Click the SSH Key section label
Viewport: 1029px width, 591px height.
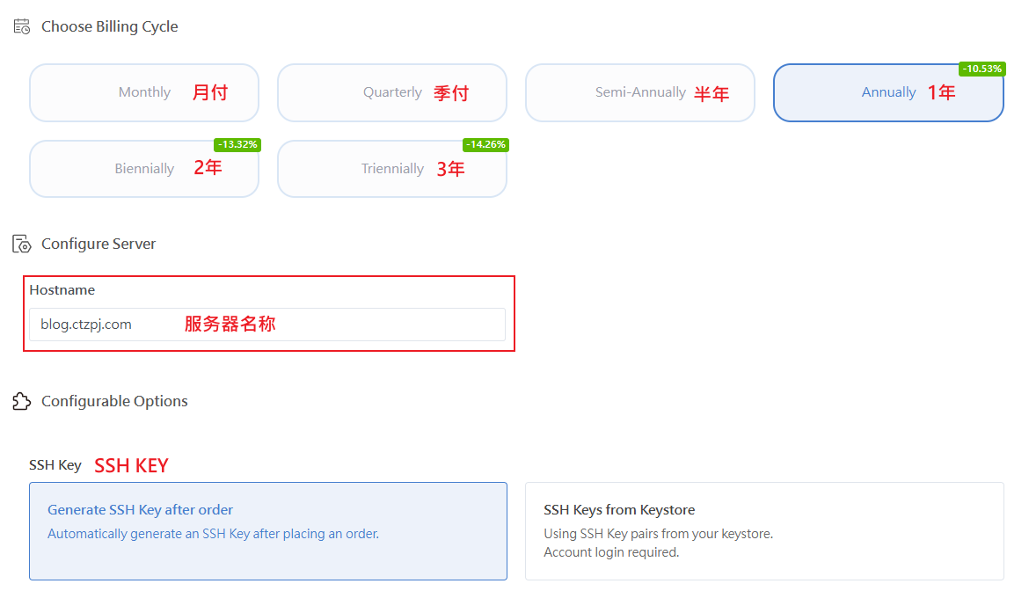55,465
